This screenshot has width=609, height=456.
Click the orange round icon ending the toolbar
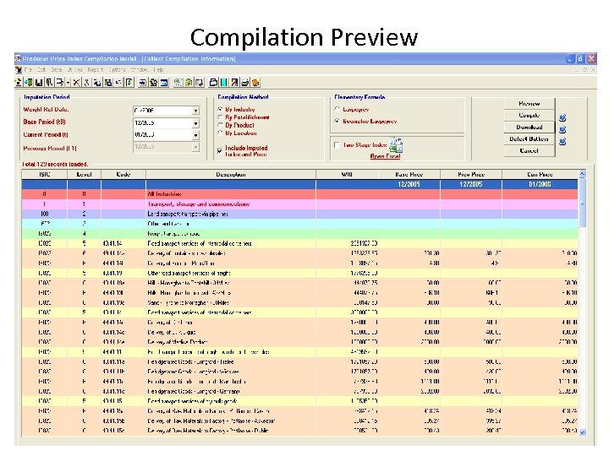pyautogui.click(x=255, y=82)
